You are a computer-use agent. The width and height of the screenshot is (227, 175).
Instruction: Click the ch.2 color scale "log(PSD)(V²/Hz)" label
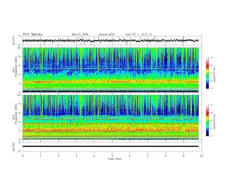(214, 122)
